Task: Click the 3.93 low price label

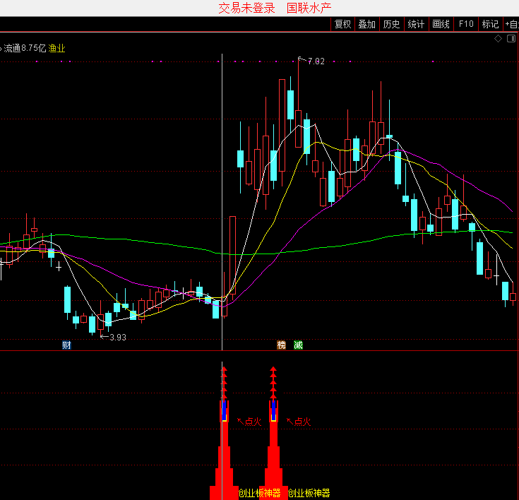Action: [x=117, y=338]
